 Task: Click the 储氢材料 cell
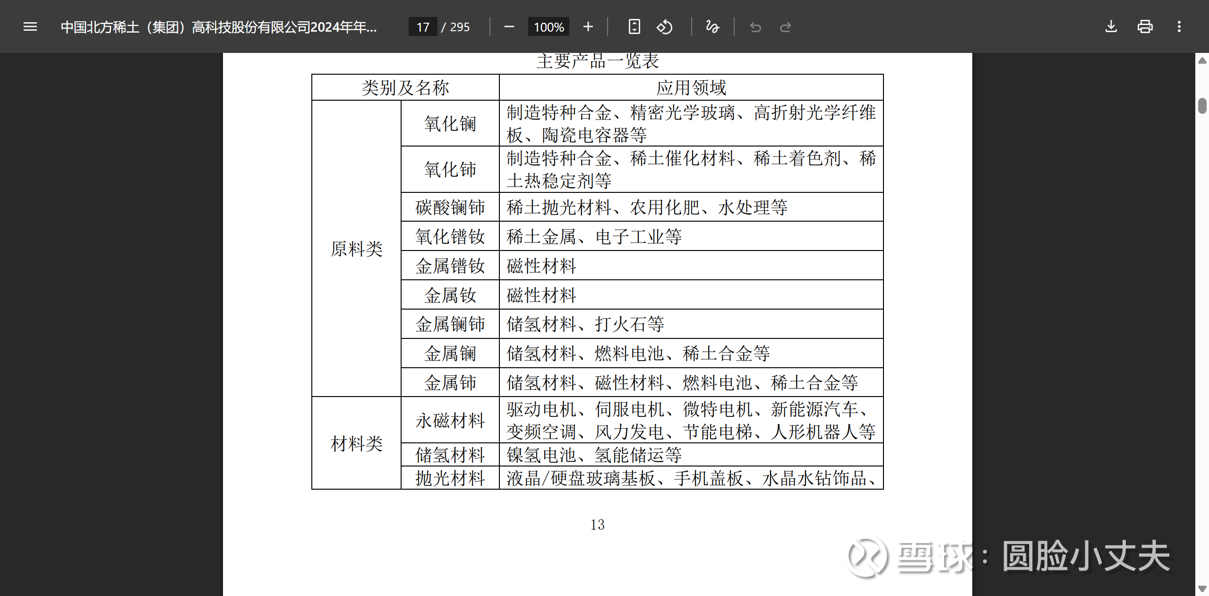[x=450, y=455]
